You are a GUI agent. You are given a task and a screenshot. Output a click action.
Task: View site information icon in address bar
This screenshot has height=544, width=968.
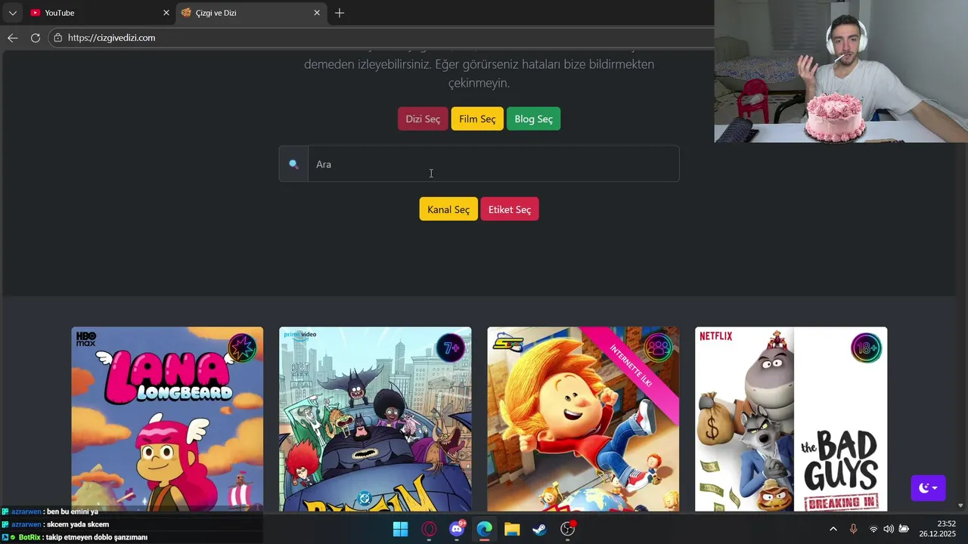coord(57,38)
